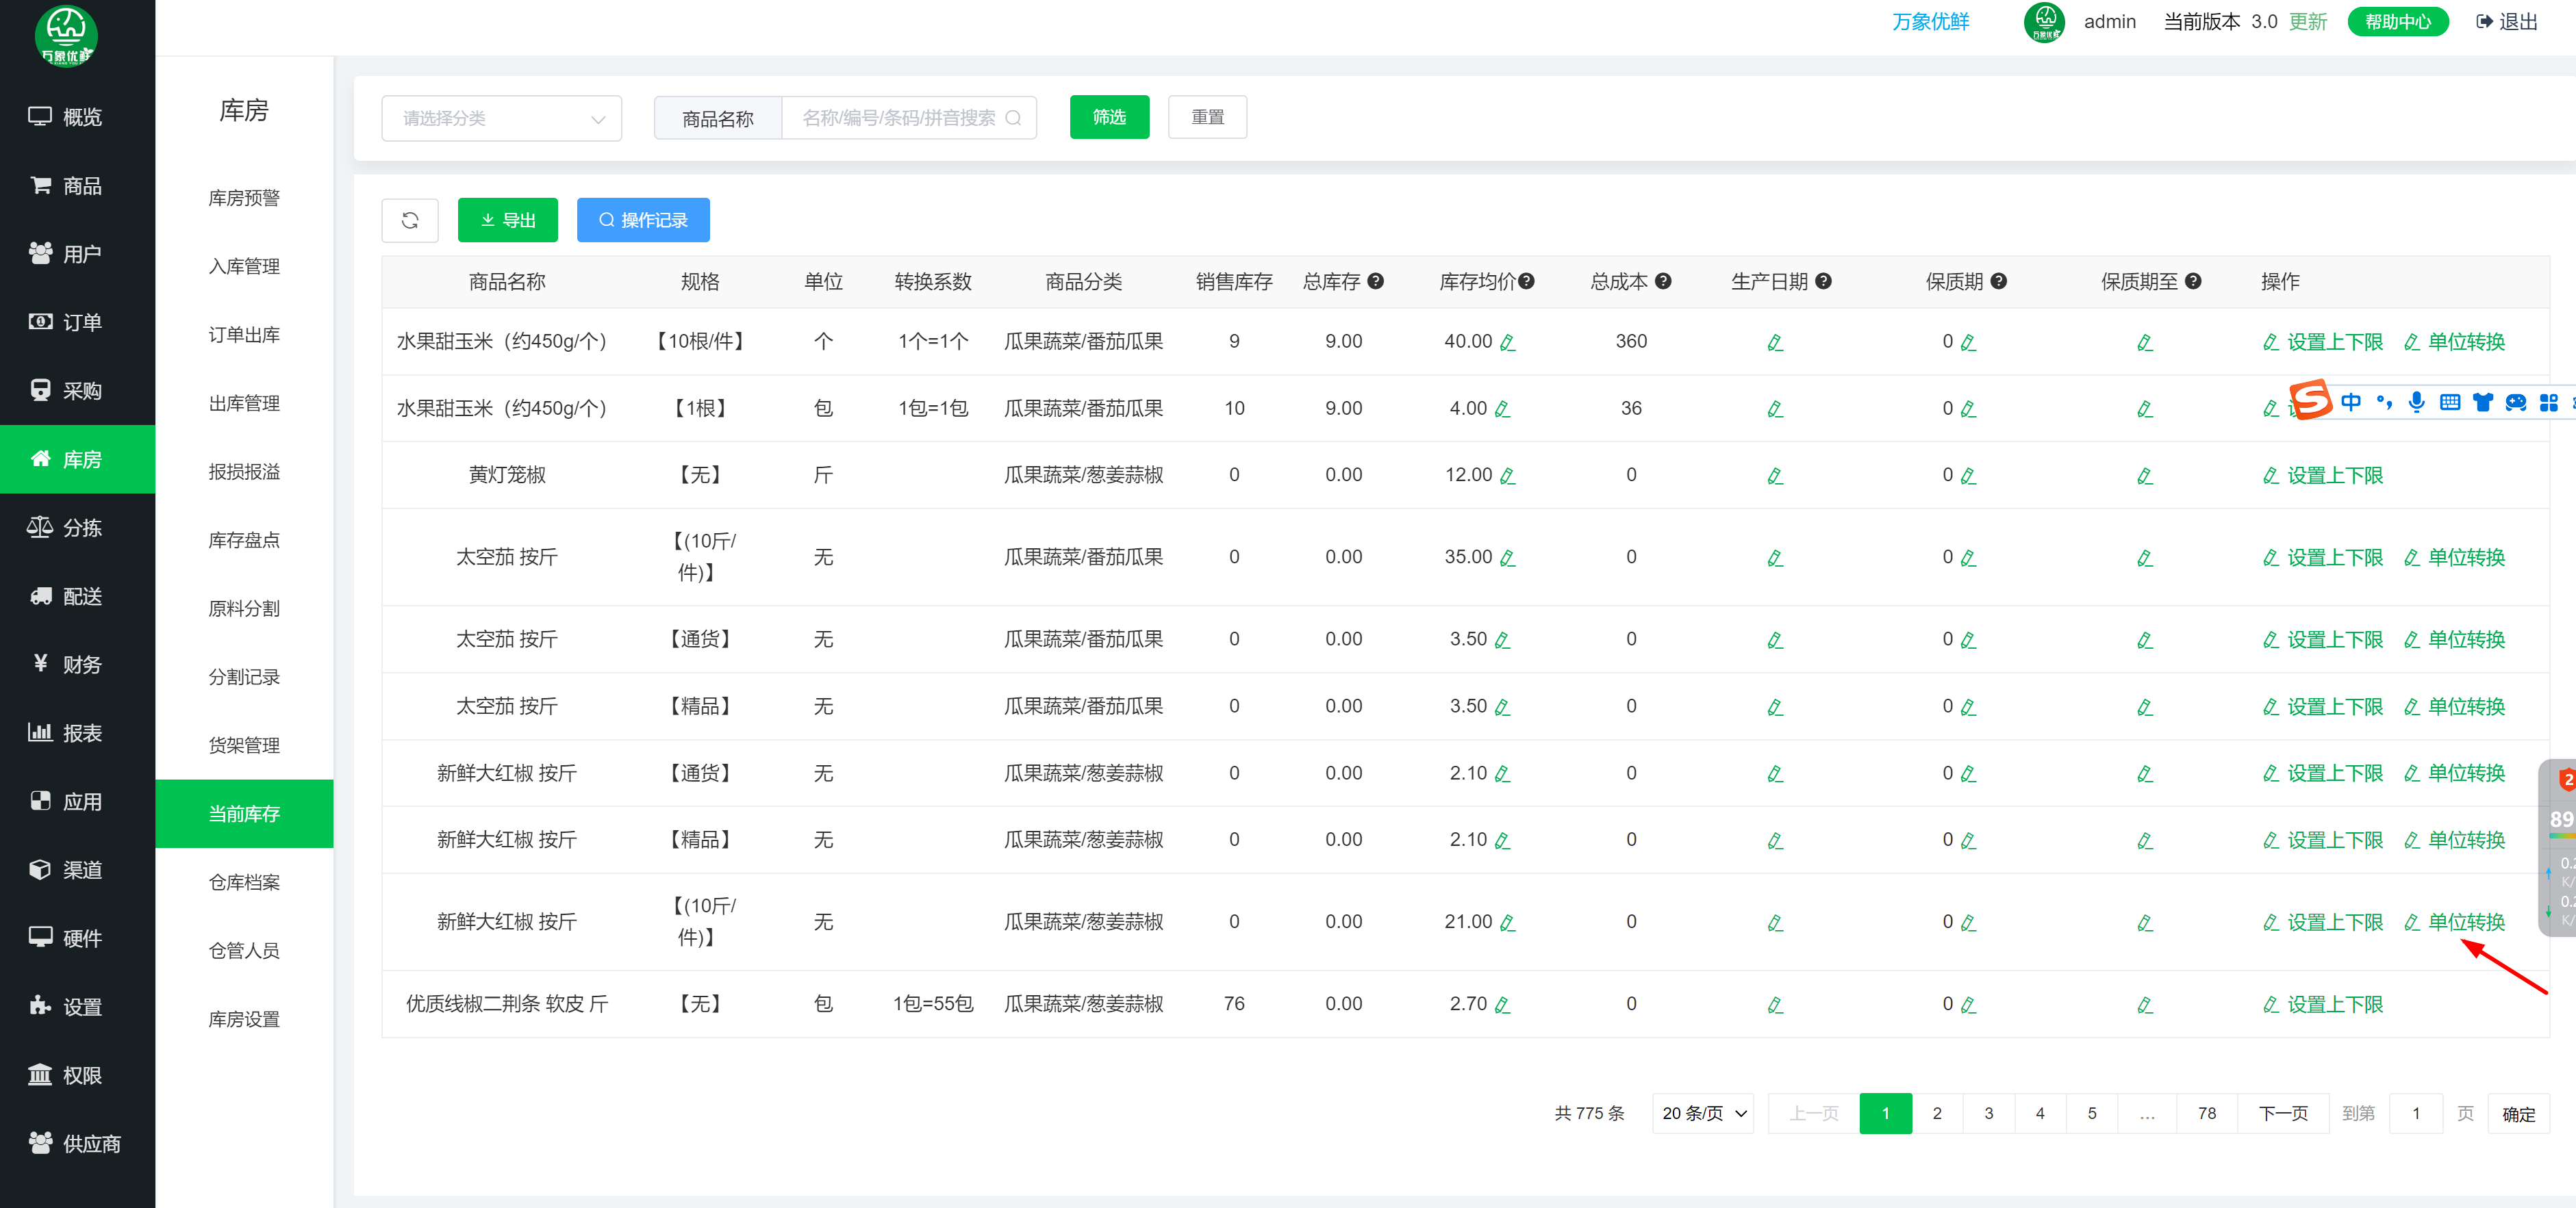Screen dimensions: 2576x1208
Task: Click the 更新 version link
Action: (x=2308, y=22)
